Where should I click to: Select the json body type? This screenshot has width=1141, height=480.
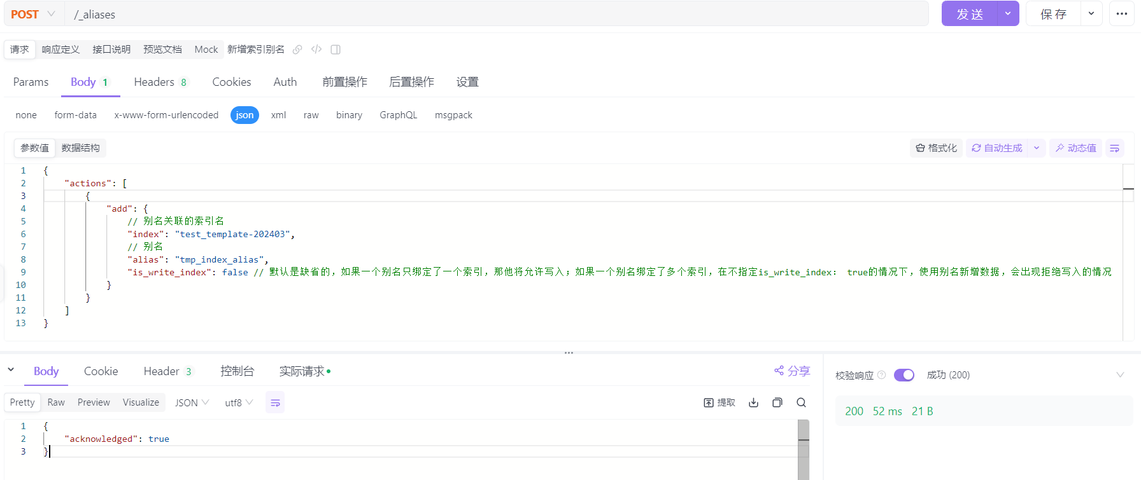pyautogui.click(x=244, y=115)
